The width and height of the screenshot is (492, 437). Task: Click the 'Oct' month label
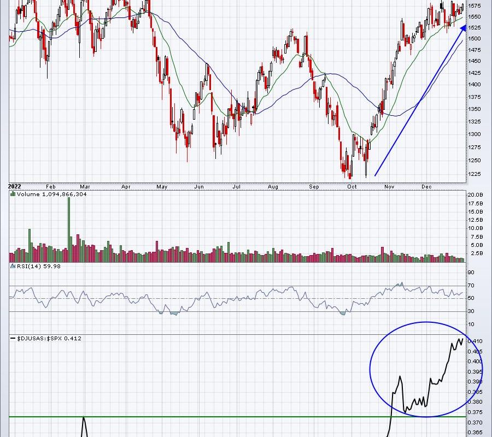(352, 186)
